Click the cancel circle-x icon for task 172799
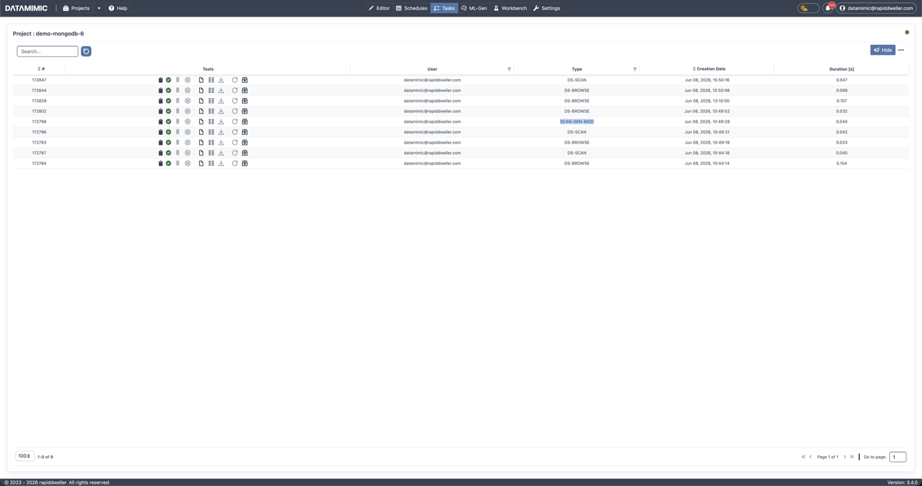 [187, 122]
